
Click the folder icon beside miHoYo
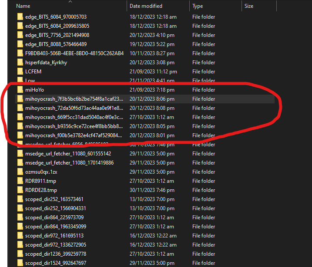[20, 90]
